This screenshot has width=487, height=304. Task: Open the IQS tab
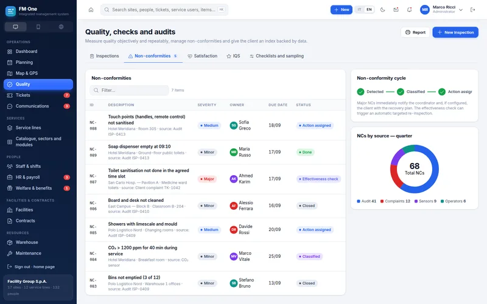(233, 56)
